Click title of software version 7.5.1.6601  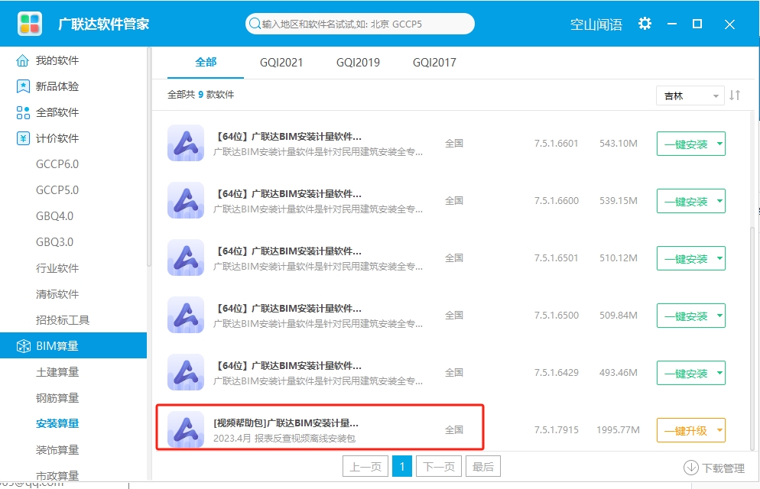pos(288,137)
